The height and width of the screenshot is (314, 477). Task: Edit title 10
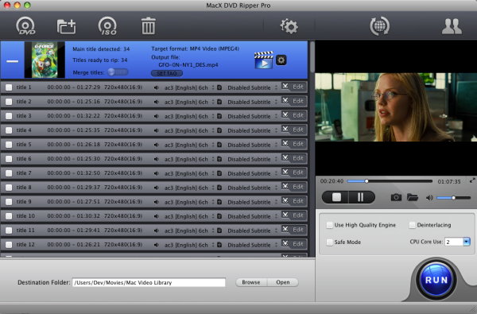pos(298,215)
